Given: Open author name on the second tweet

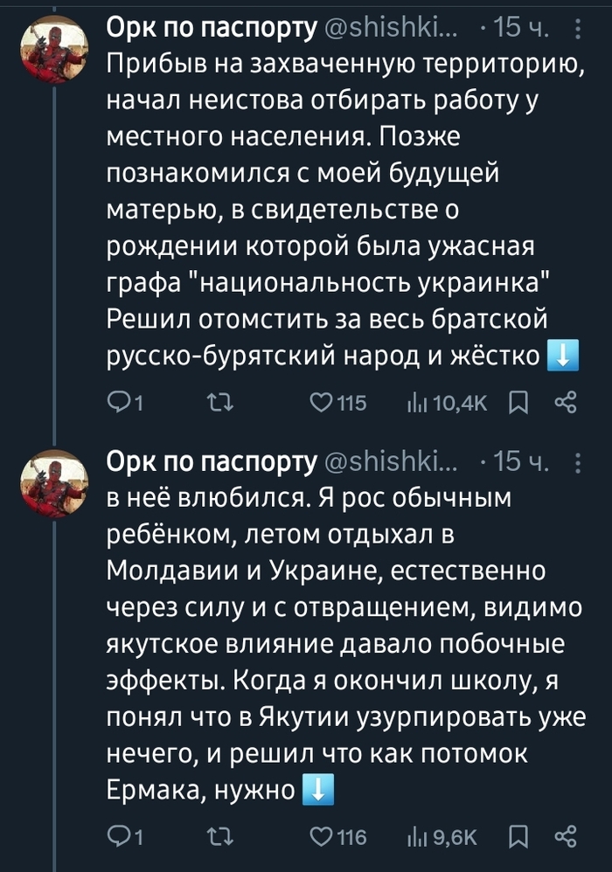Looking at the screenshot, I should (x=211, y=461).
